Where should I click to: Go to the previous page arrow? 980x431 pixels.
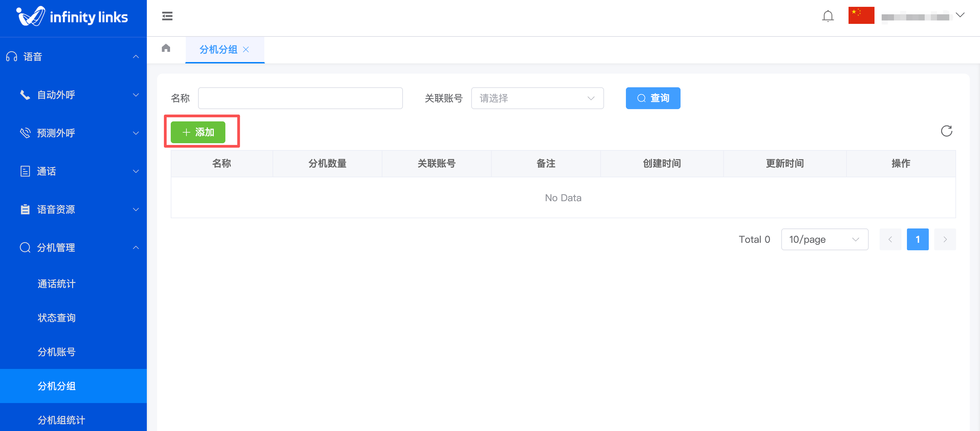coord(890,239)
